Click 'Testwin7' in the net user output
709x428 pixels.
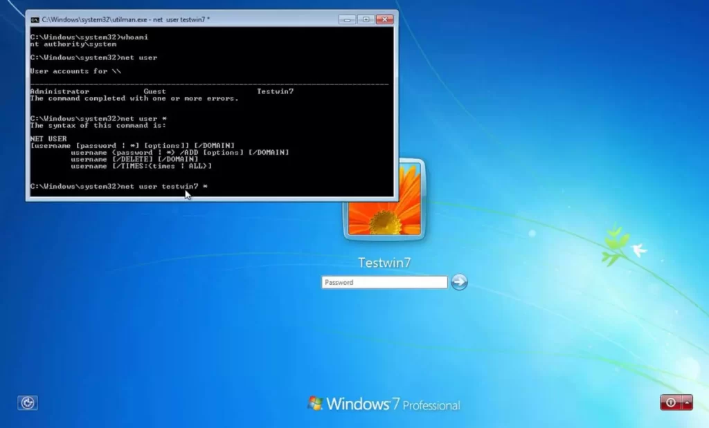coord(275,91)
